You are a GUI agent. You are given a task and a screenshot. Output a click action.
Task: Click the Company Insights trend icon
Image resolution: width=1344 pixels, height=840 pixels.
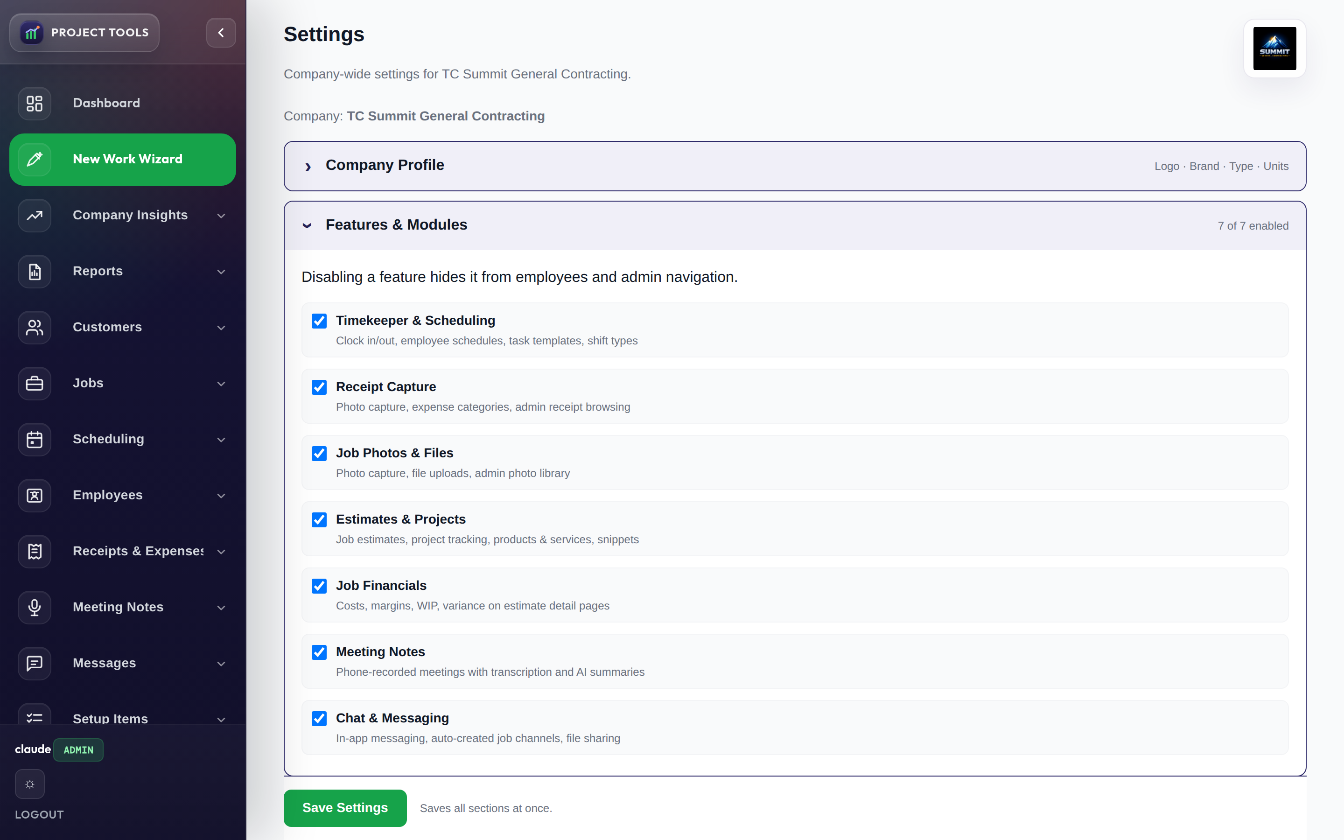click(35, 216)
